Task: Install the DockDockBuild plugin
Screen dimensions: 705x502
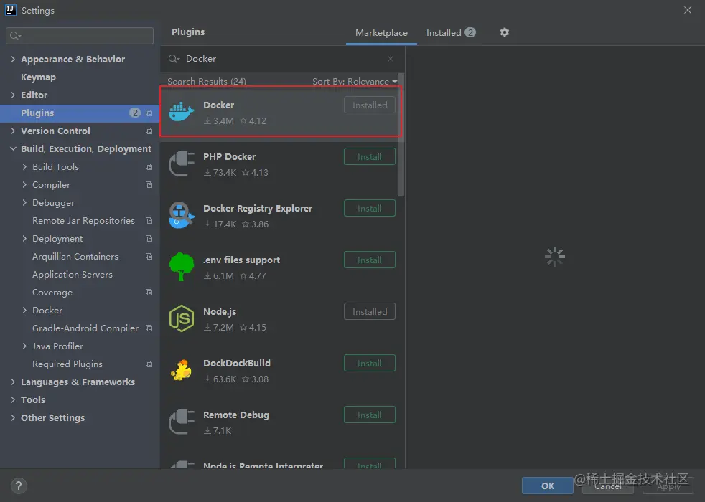Action: tap(370, 364)
